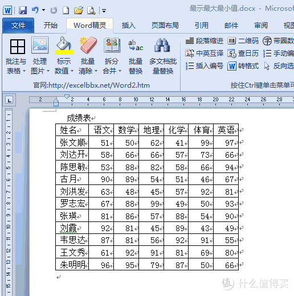This screenshot has height=296, width=294.
Task: Click the name cell 朱明明
Action: coord(72,265)
